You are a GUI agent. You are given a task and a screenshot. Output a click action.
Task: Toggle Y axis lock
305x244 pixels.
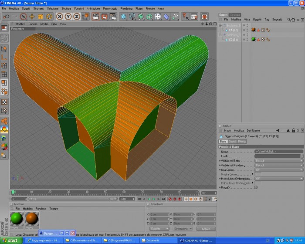pos(68,17)
